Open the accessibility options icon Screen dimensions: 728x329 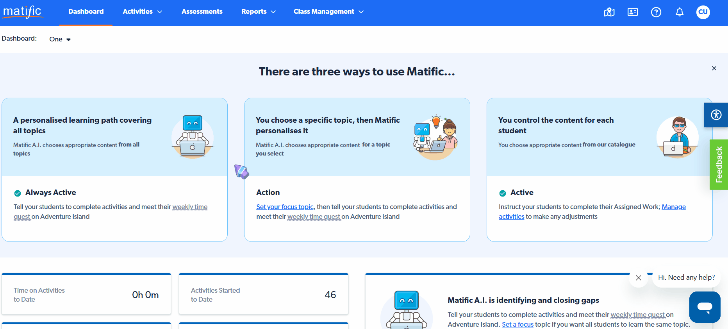pos(716,115)
